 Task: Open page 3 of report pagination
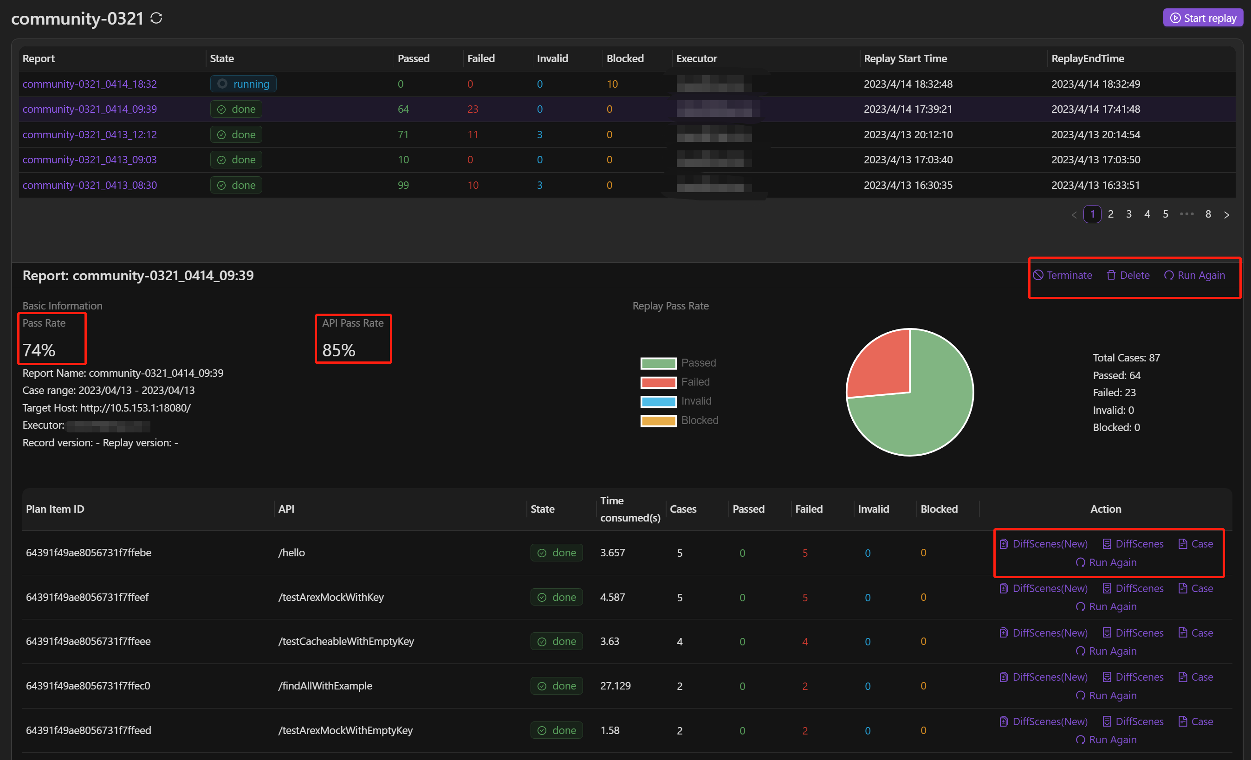pos(1128,214)
